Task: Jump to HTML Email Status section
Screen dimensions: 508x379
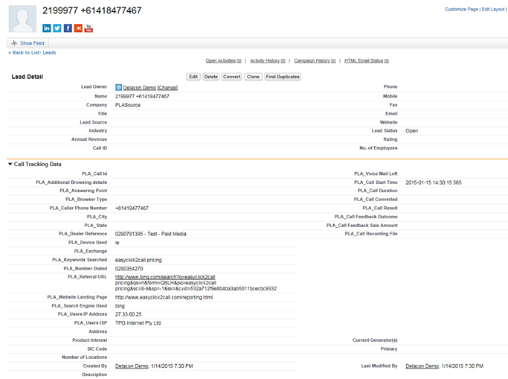Action: coord(367,60)
